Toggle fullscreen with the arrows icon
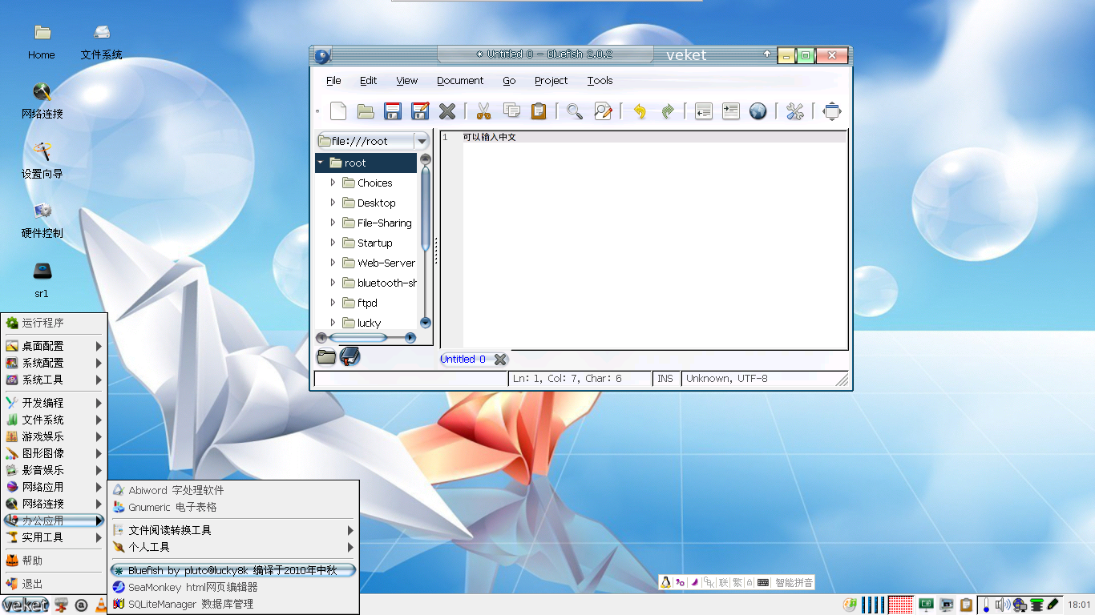 832,111
